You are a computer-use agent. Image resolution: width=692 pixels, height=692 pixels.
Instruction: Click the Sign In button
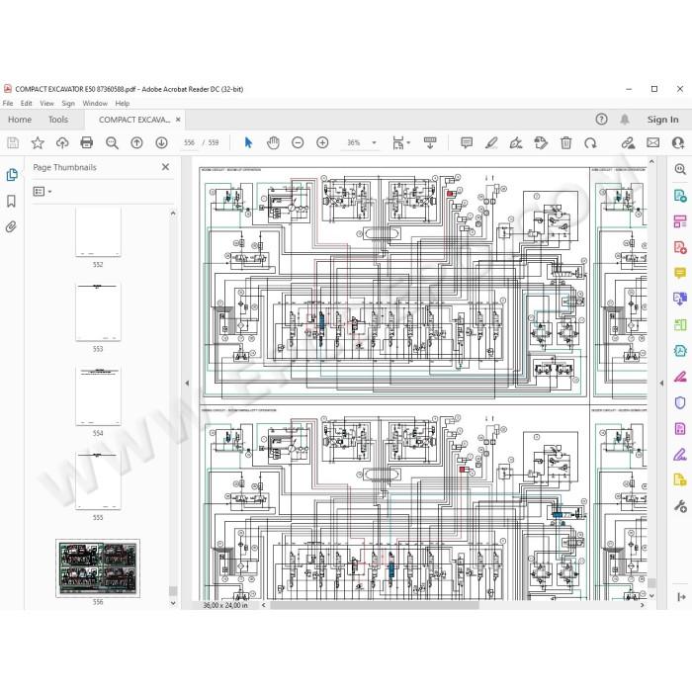[x=663, y=120]
